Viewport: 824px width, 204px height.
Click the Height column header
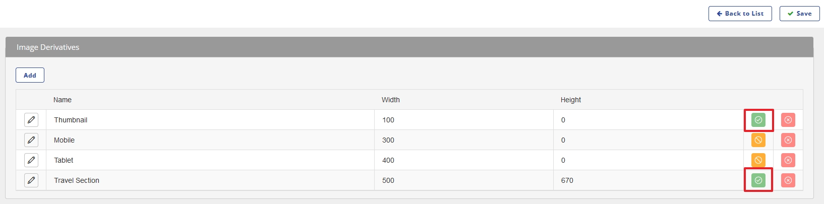[570, 100]
